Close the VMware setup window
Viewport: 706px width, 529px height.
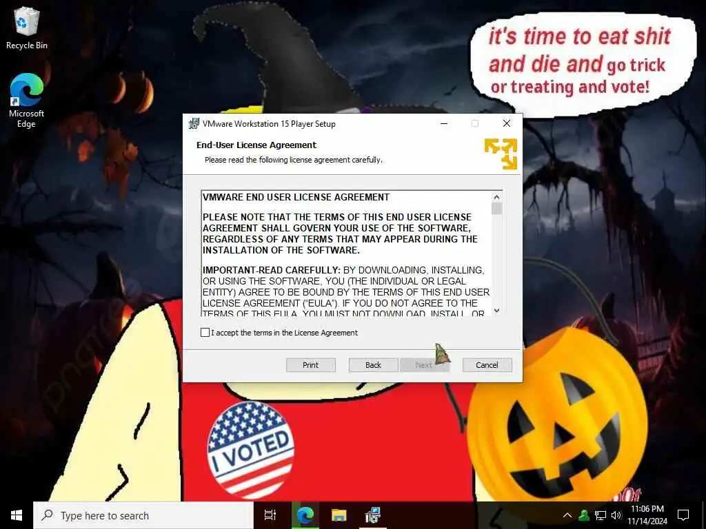tap(507, 124)
